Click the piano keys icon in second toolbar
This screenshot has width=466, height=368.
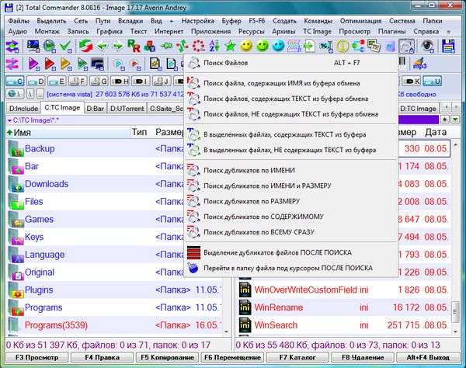point(402,62)
